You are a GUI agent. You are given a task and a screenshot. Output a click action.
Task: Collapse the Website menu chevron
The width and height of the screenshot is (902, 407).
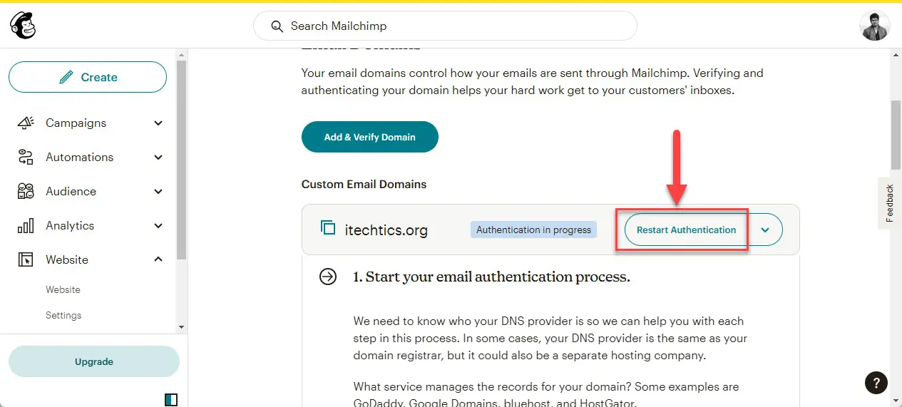[x=158, y=259]
